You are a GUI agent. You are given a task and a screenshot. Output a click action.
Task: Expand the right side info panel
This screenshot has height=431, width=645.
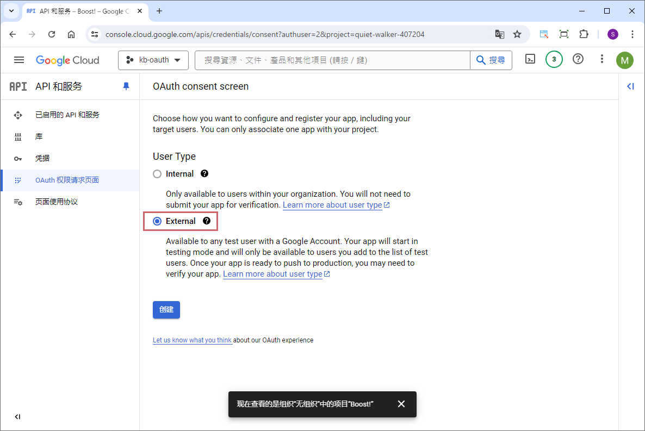point(630,86)
